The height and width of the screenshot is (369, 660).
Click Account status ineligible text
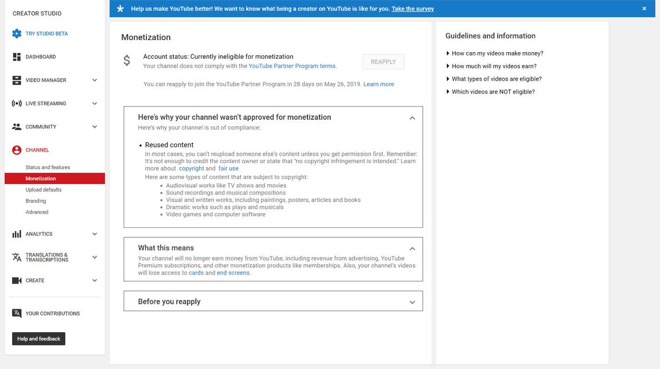coord(218,57)
